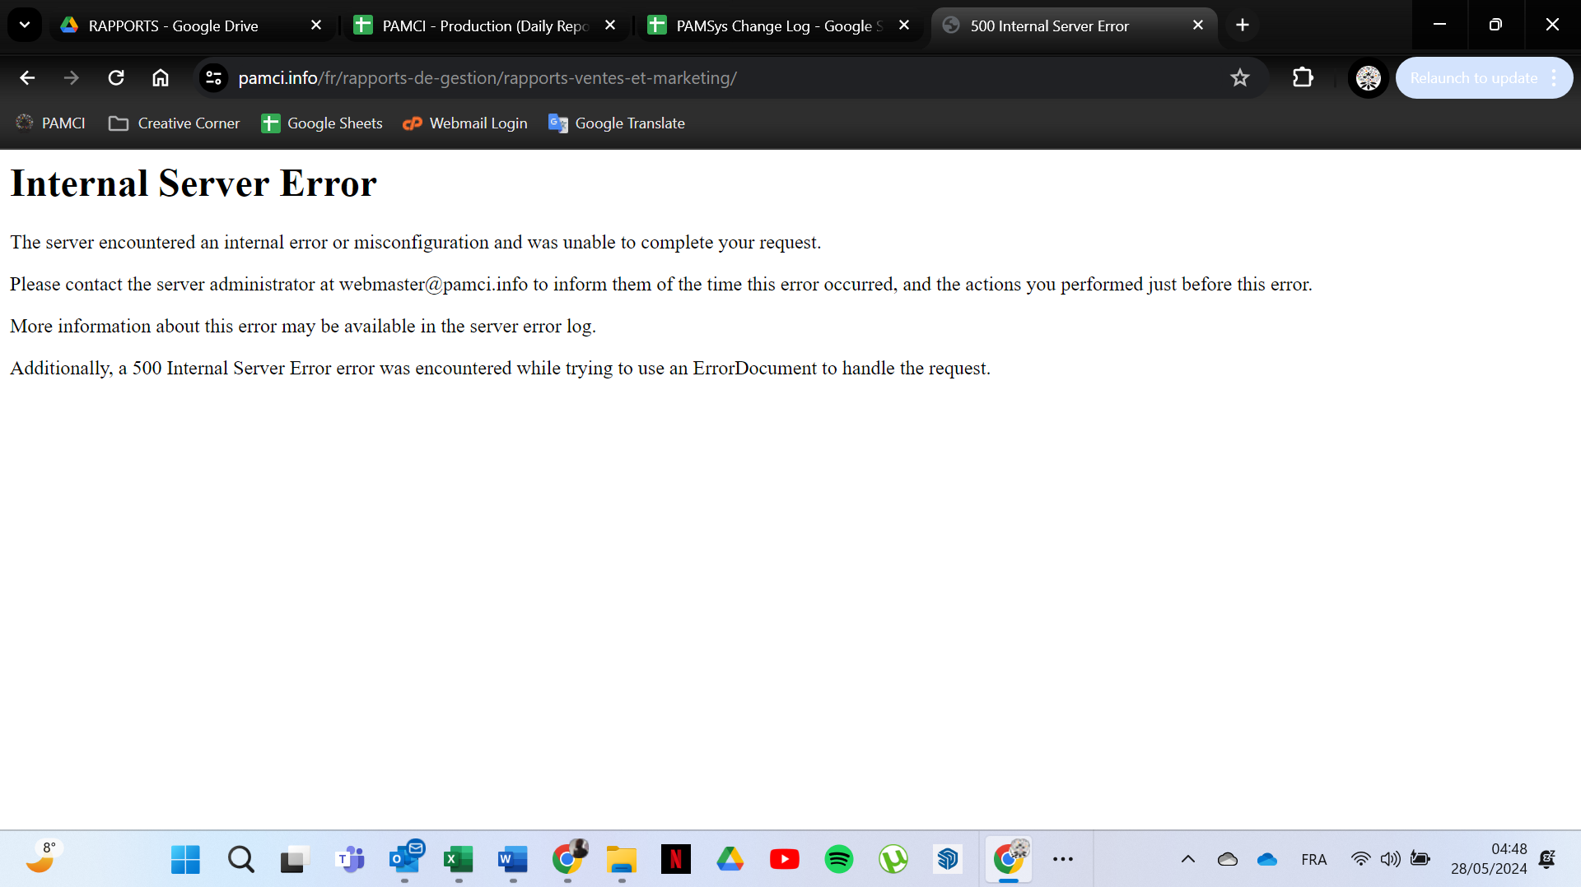The width and height of the screenshot is (1581, 887).
Task: Bookmark this page with the star icon
Action: pos(1240,78)
